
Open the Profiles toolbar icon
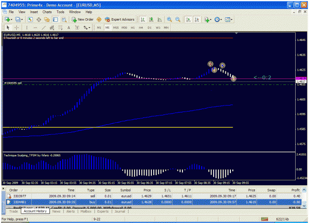[18, 19]
